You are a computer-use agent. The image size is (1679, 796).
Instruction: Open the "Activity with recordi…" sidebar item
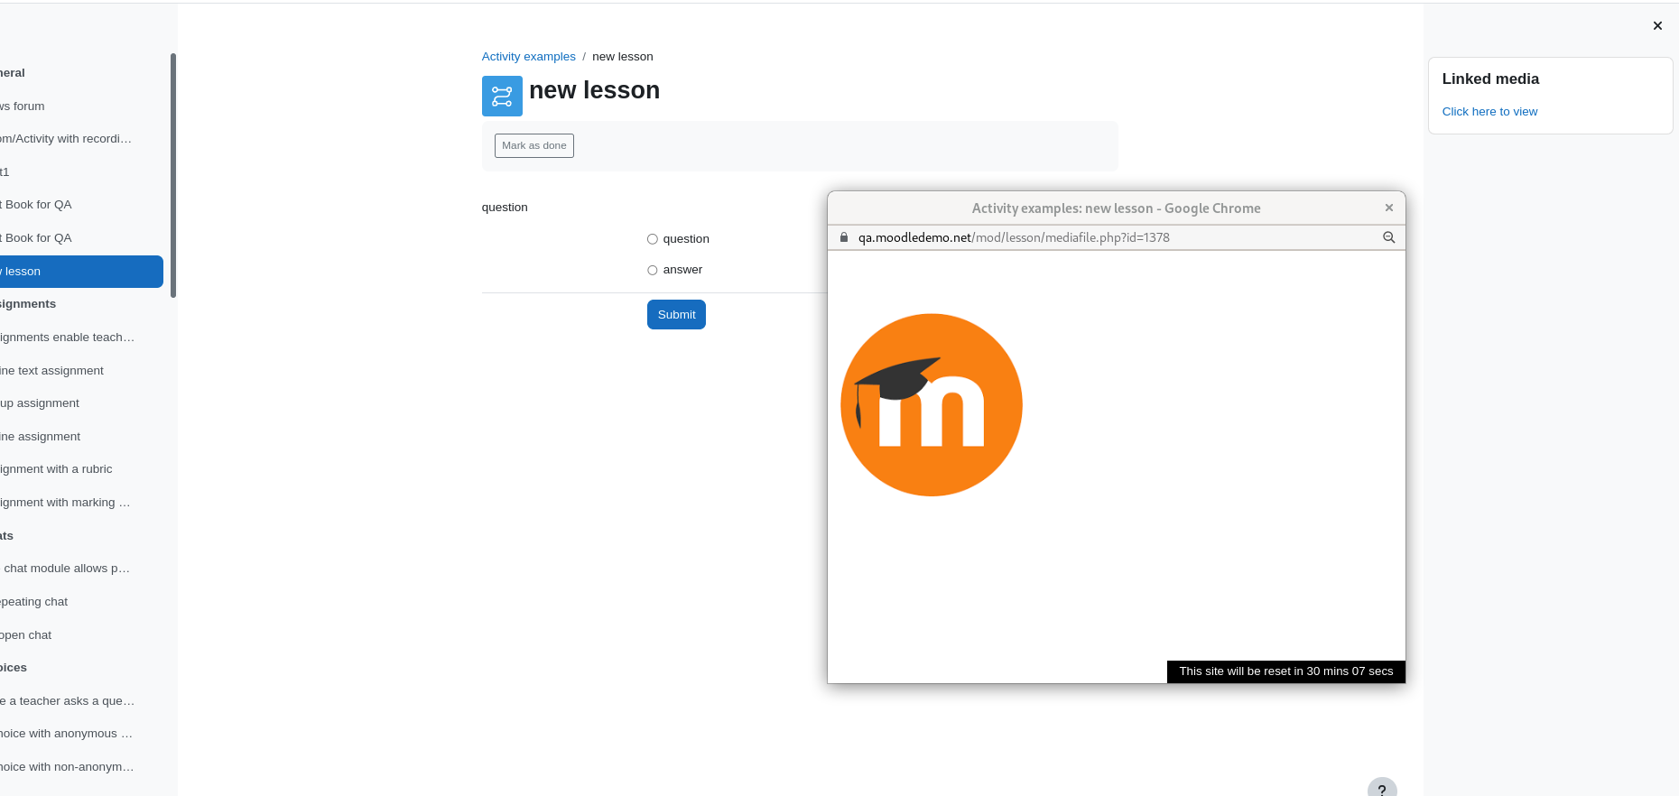tap(66, 139)
